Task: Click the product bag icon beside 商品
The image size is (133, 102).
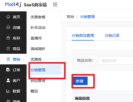Action: (8, 48)
